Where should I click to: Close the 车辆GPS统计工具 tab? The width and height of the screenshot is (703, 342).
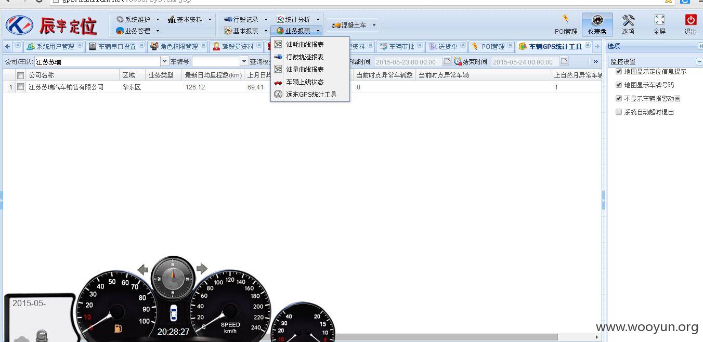(x=588, y=45)
